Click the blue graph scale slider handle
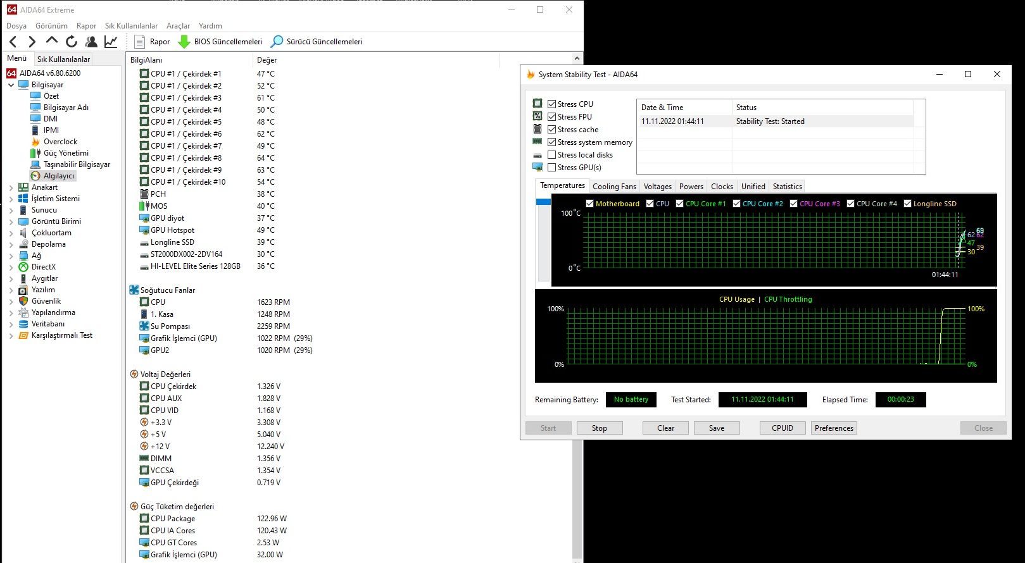This screenshot has height=563, width=1025. point(543,202)
